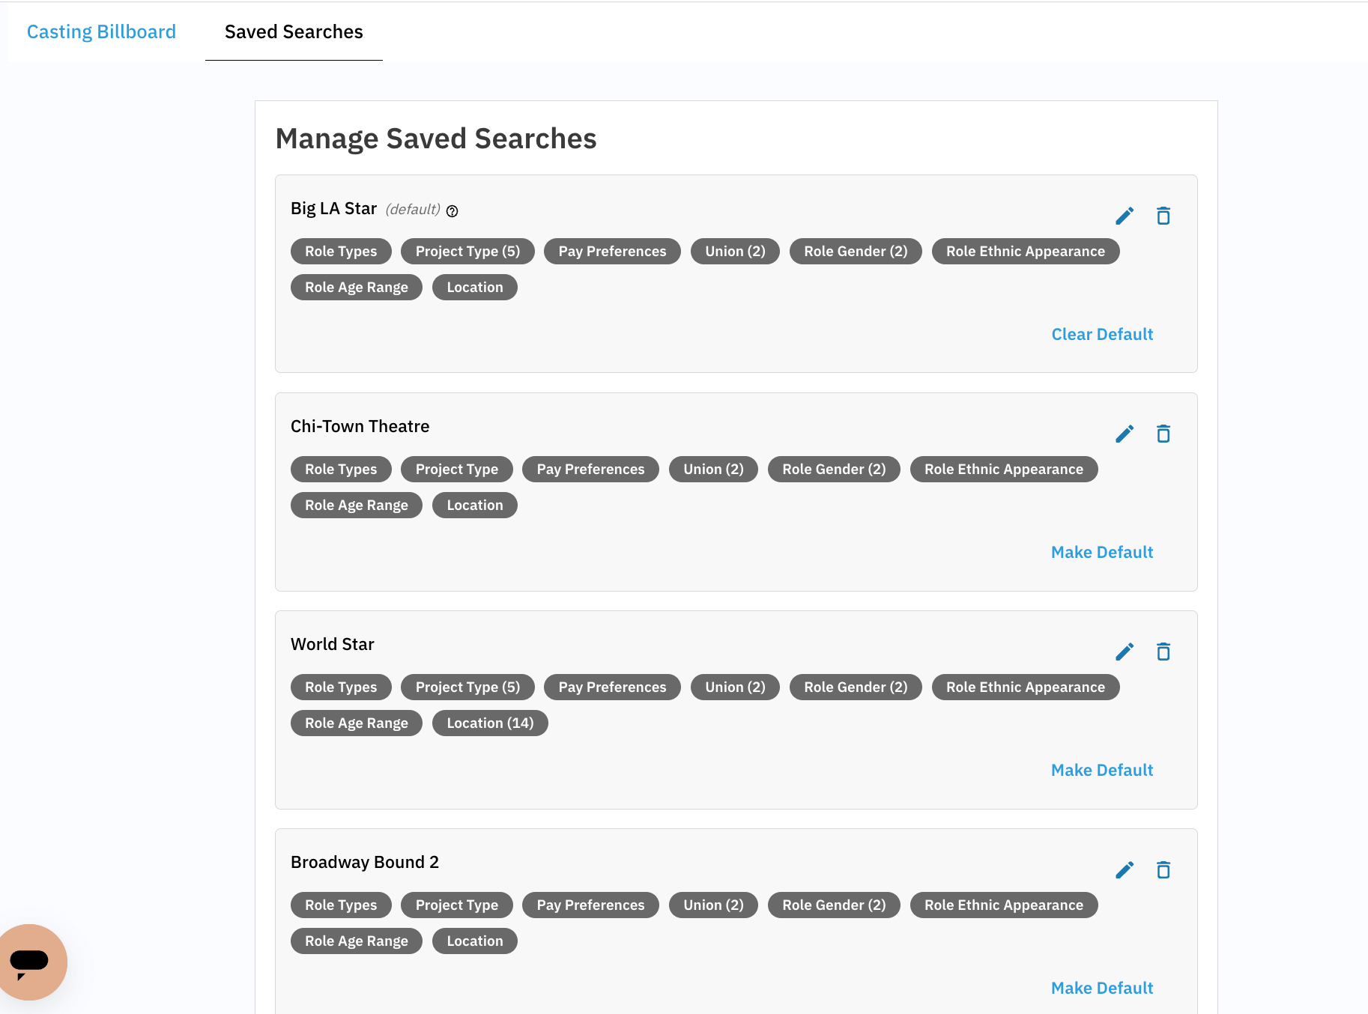Image resolution: width=1368 pixels, height=1014 pixels.
Task: Clear Default on Big LA Star
Action: [1102, 334]
